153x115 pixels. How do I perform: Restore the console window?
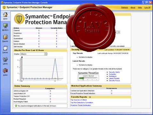(x=147, y=2)
